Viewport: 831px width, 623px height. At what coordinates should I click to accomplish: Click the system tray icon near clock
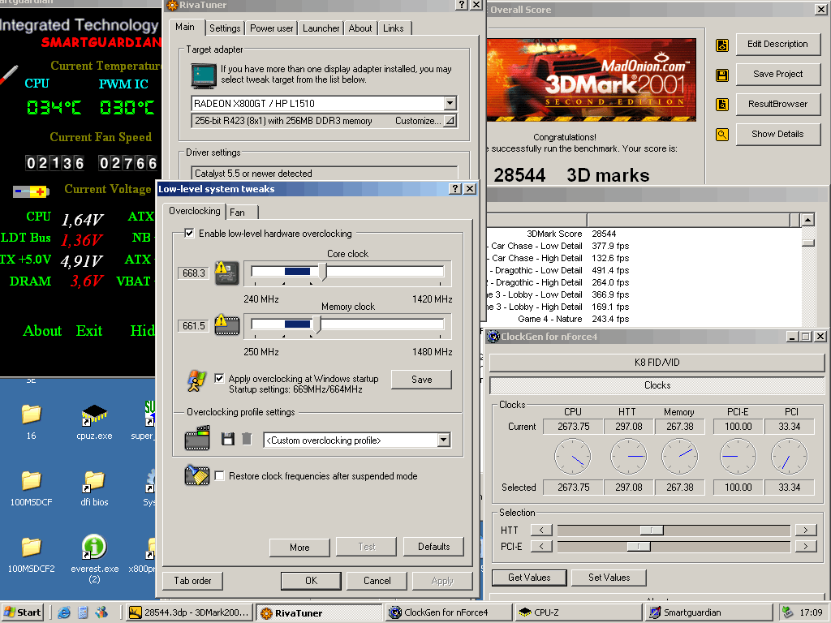pos(787,612)
